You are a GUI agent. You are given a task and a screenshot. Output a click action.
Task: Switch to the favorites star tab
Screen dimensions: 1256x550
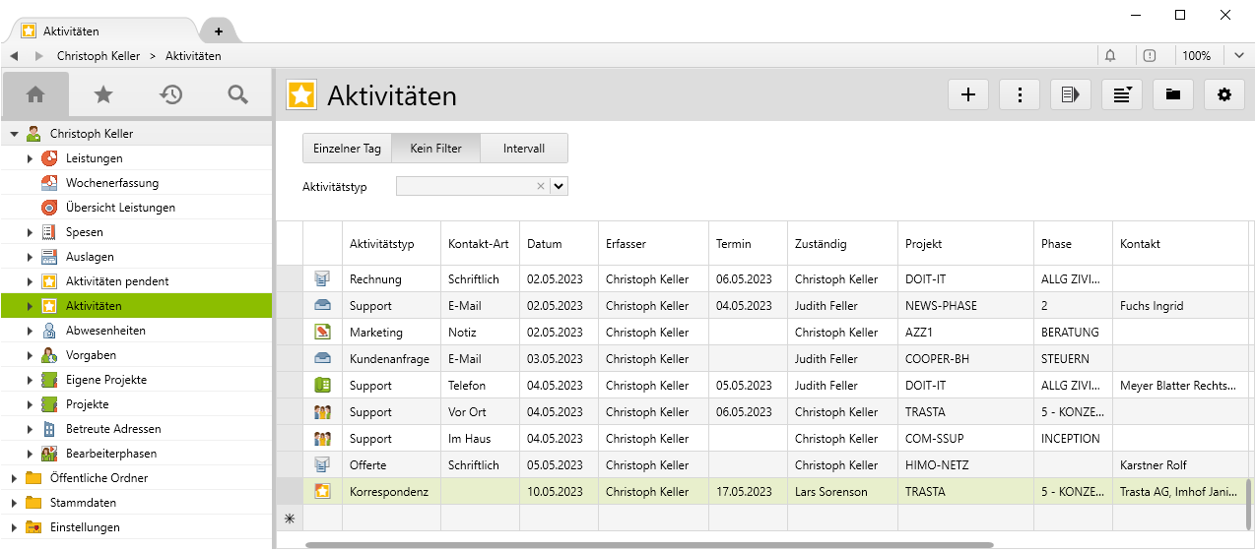pyautogui.click(x=103, y=94)
